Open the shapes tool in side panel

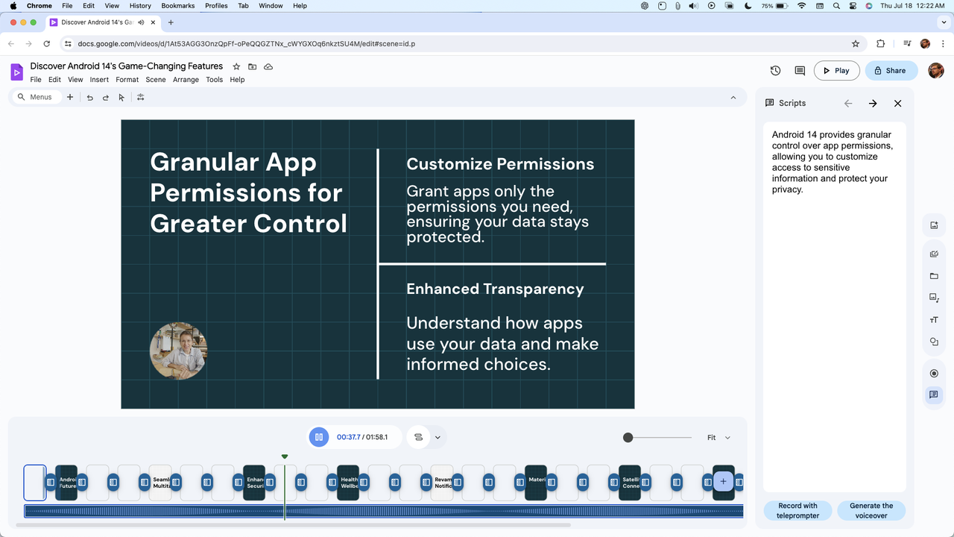coord(934,342)
